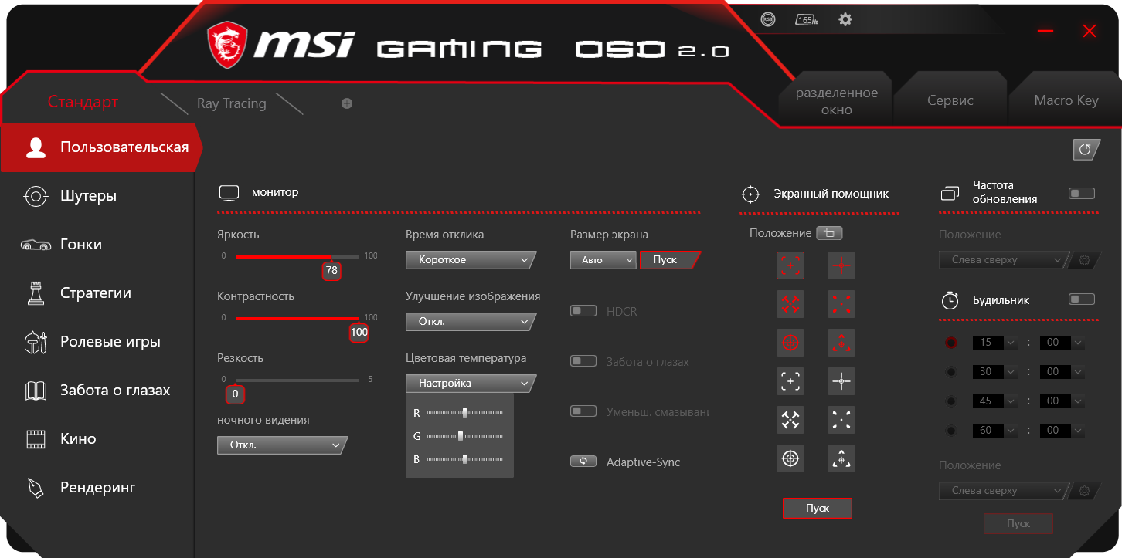The height and width of the screenshot is (558, 1122).
Task: Open settings via the gear icon
Action: click(845, 19)
